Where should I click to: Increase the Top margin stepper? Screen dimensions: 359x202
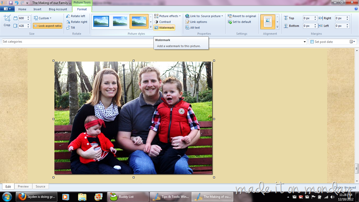coord(315,17)
